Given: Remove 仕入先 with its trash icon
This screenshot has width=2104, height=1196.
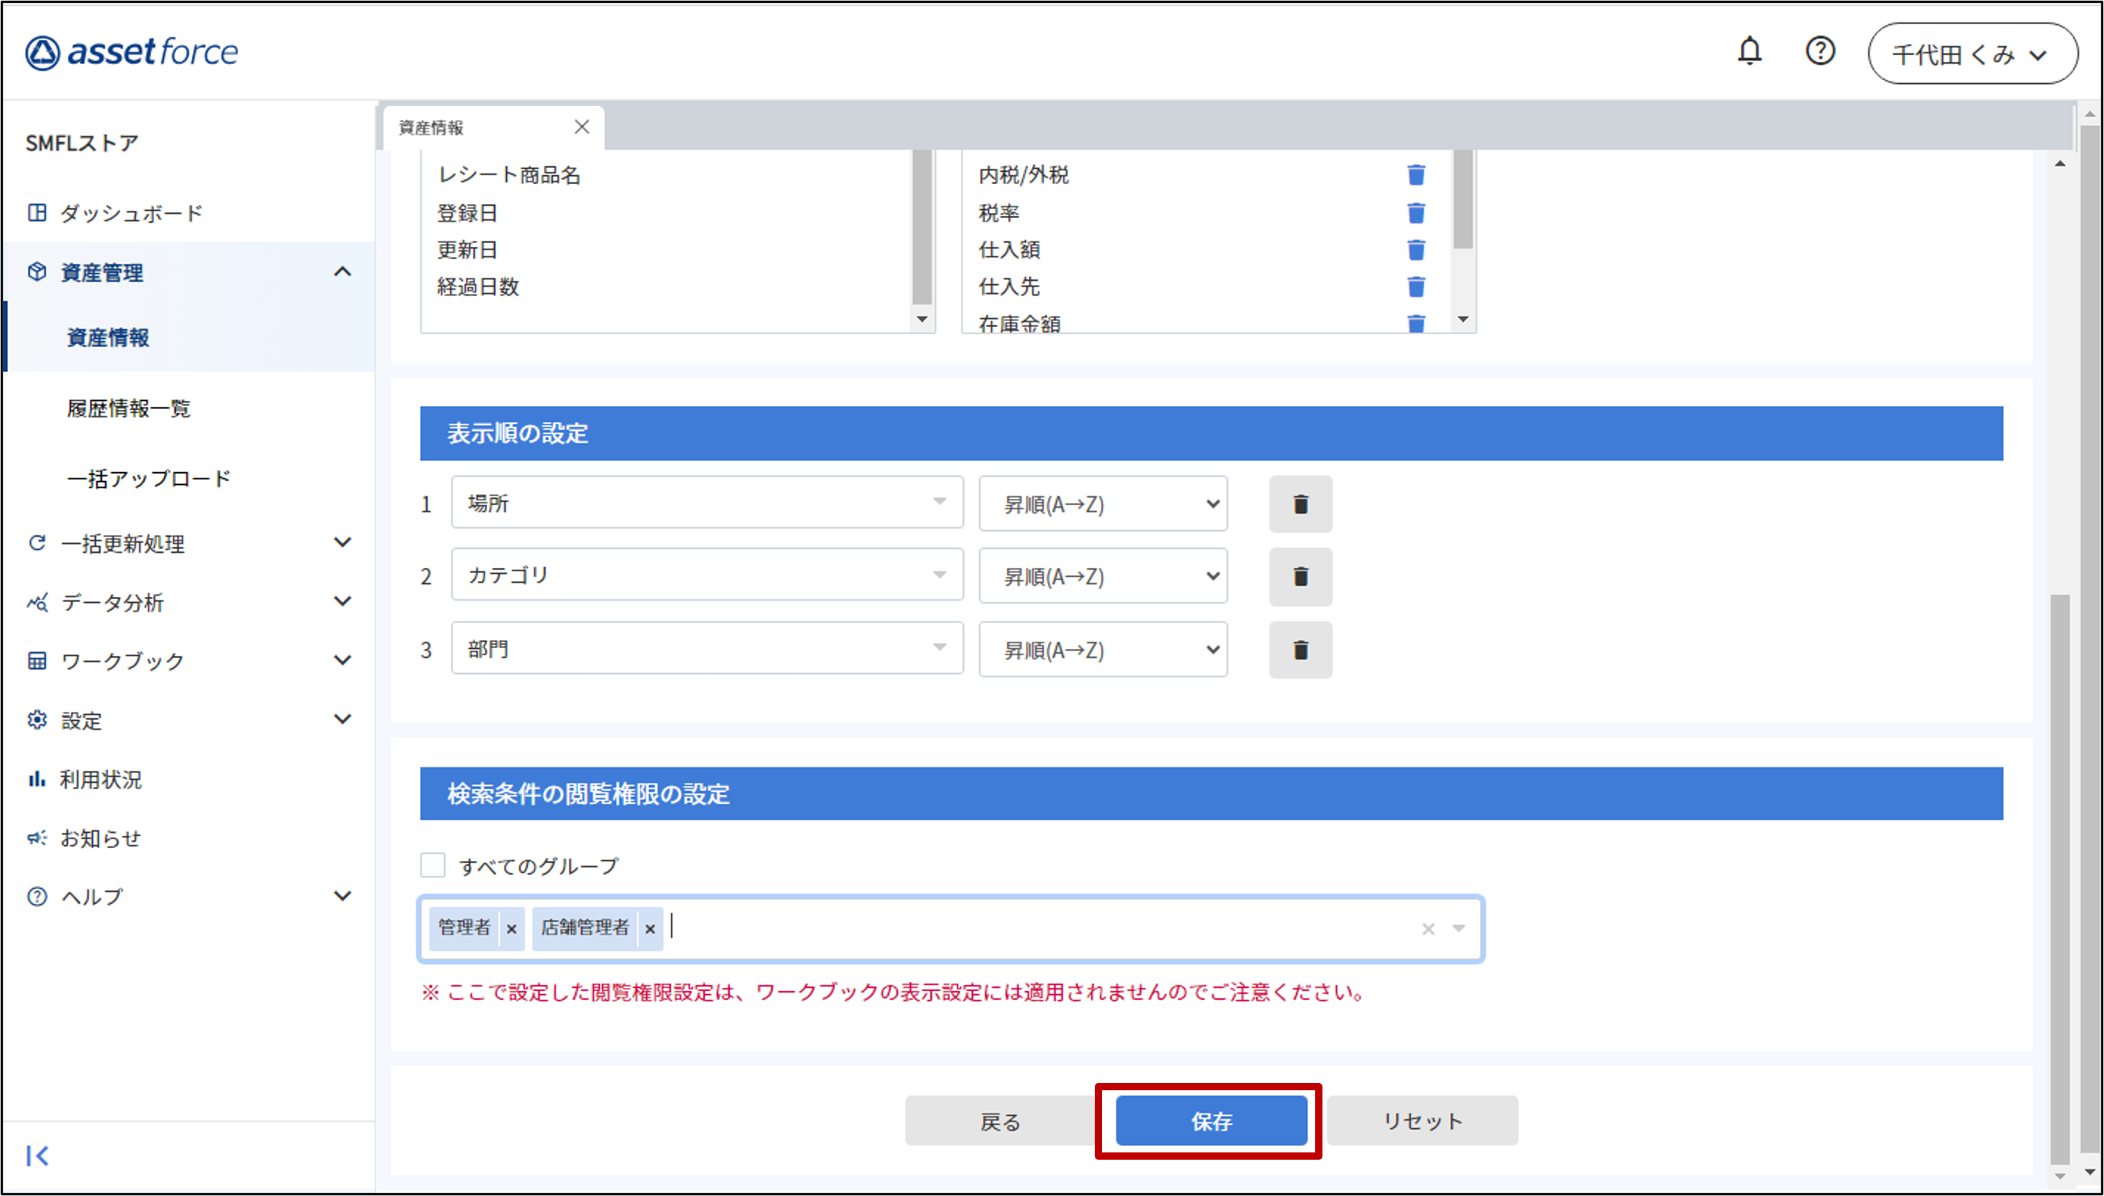Looking at the screenshot, I should click(x=1415, y=286).
